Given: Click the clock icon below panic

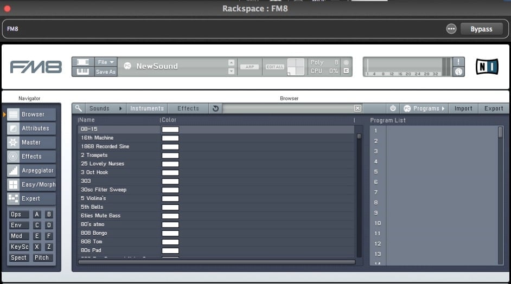Looking at the screenshot, I should pyautogui.click(x=458, y=72).
